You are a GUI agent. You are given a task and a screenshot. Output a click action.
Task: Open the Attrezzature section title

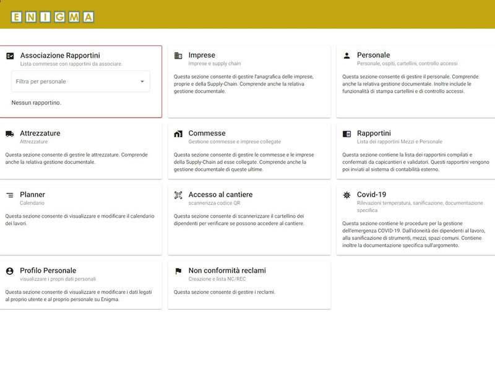(40, 133)
